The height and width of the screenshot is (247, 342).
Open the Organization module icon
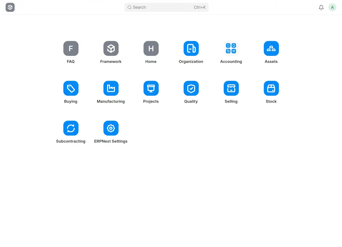point(191,48)
